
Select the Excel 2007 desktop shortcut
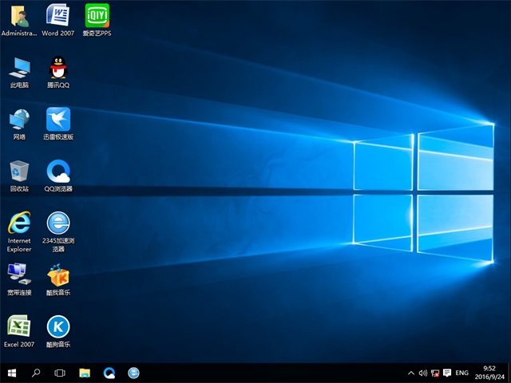(19, 326)
